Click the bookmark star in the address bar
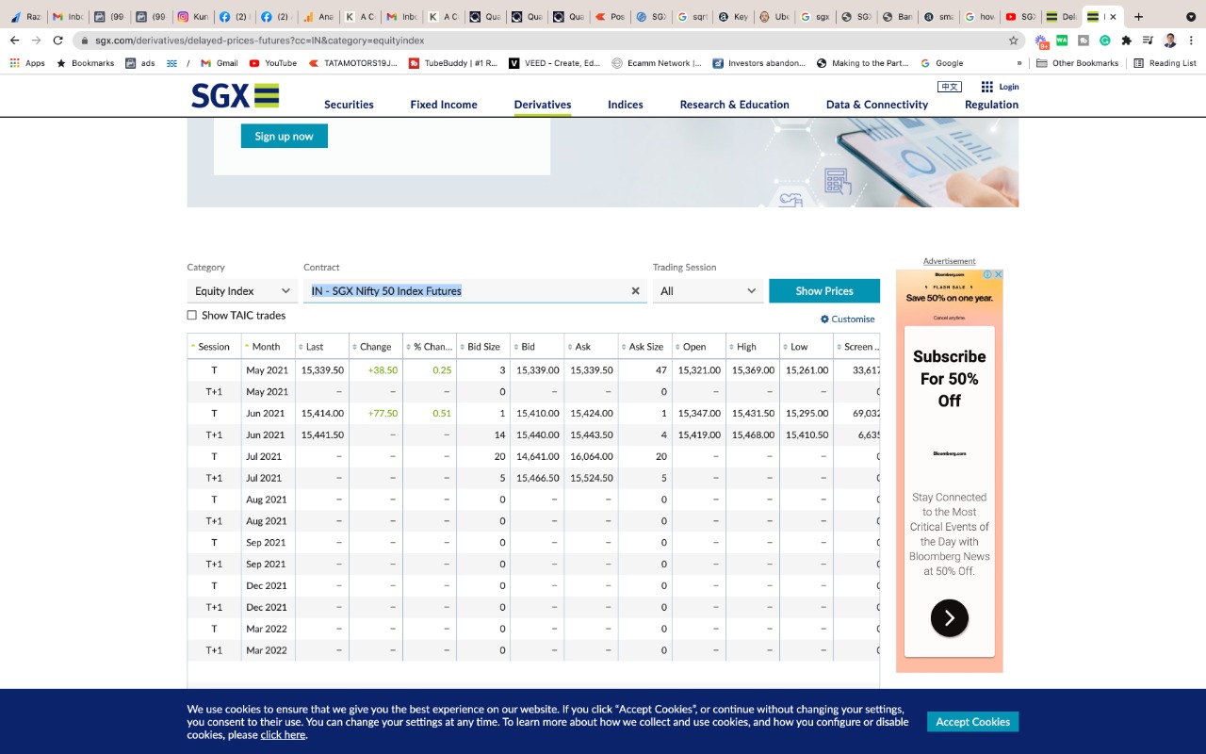Viewport: 1206px width, 754px height. pos(1012,41)
